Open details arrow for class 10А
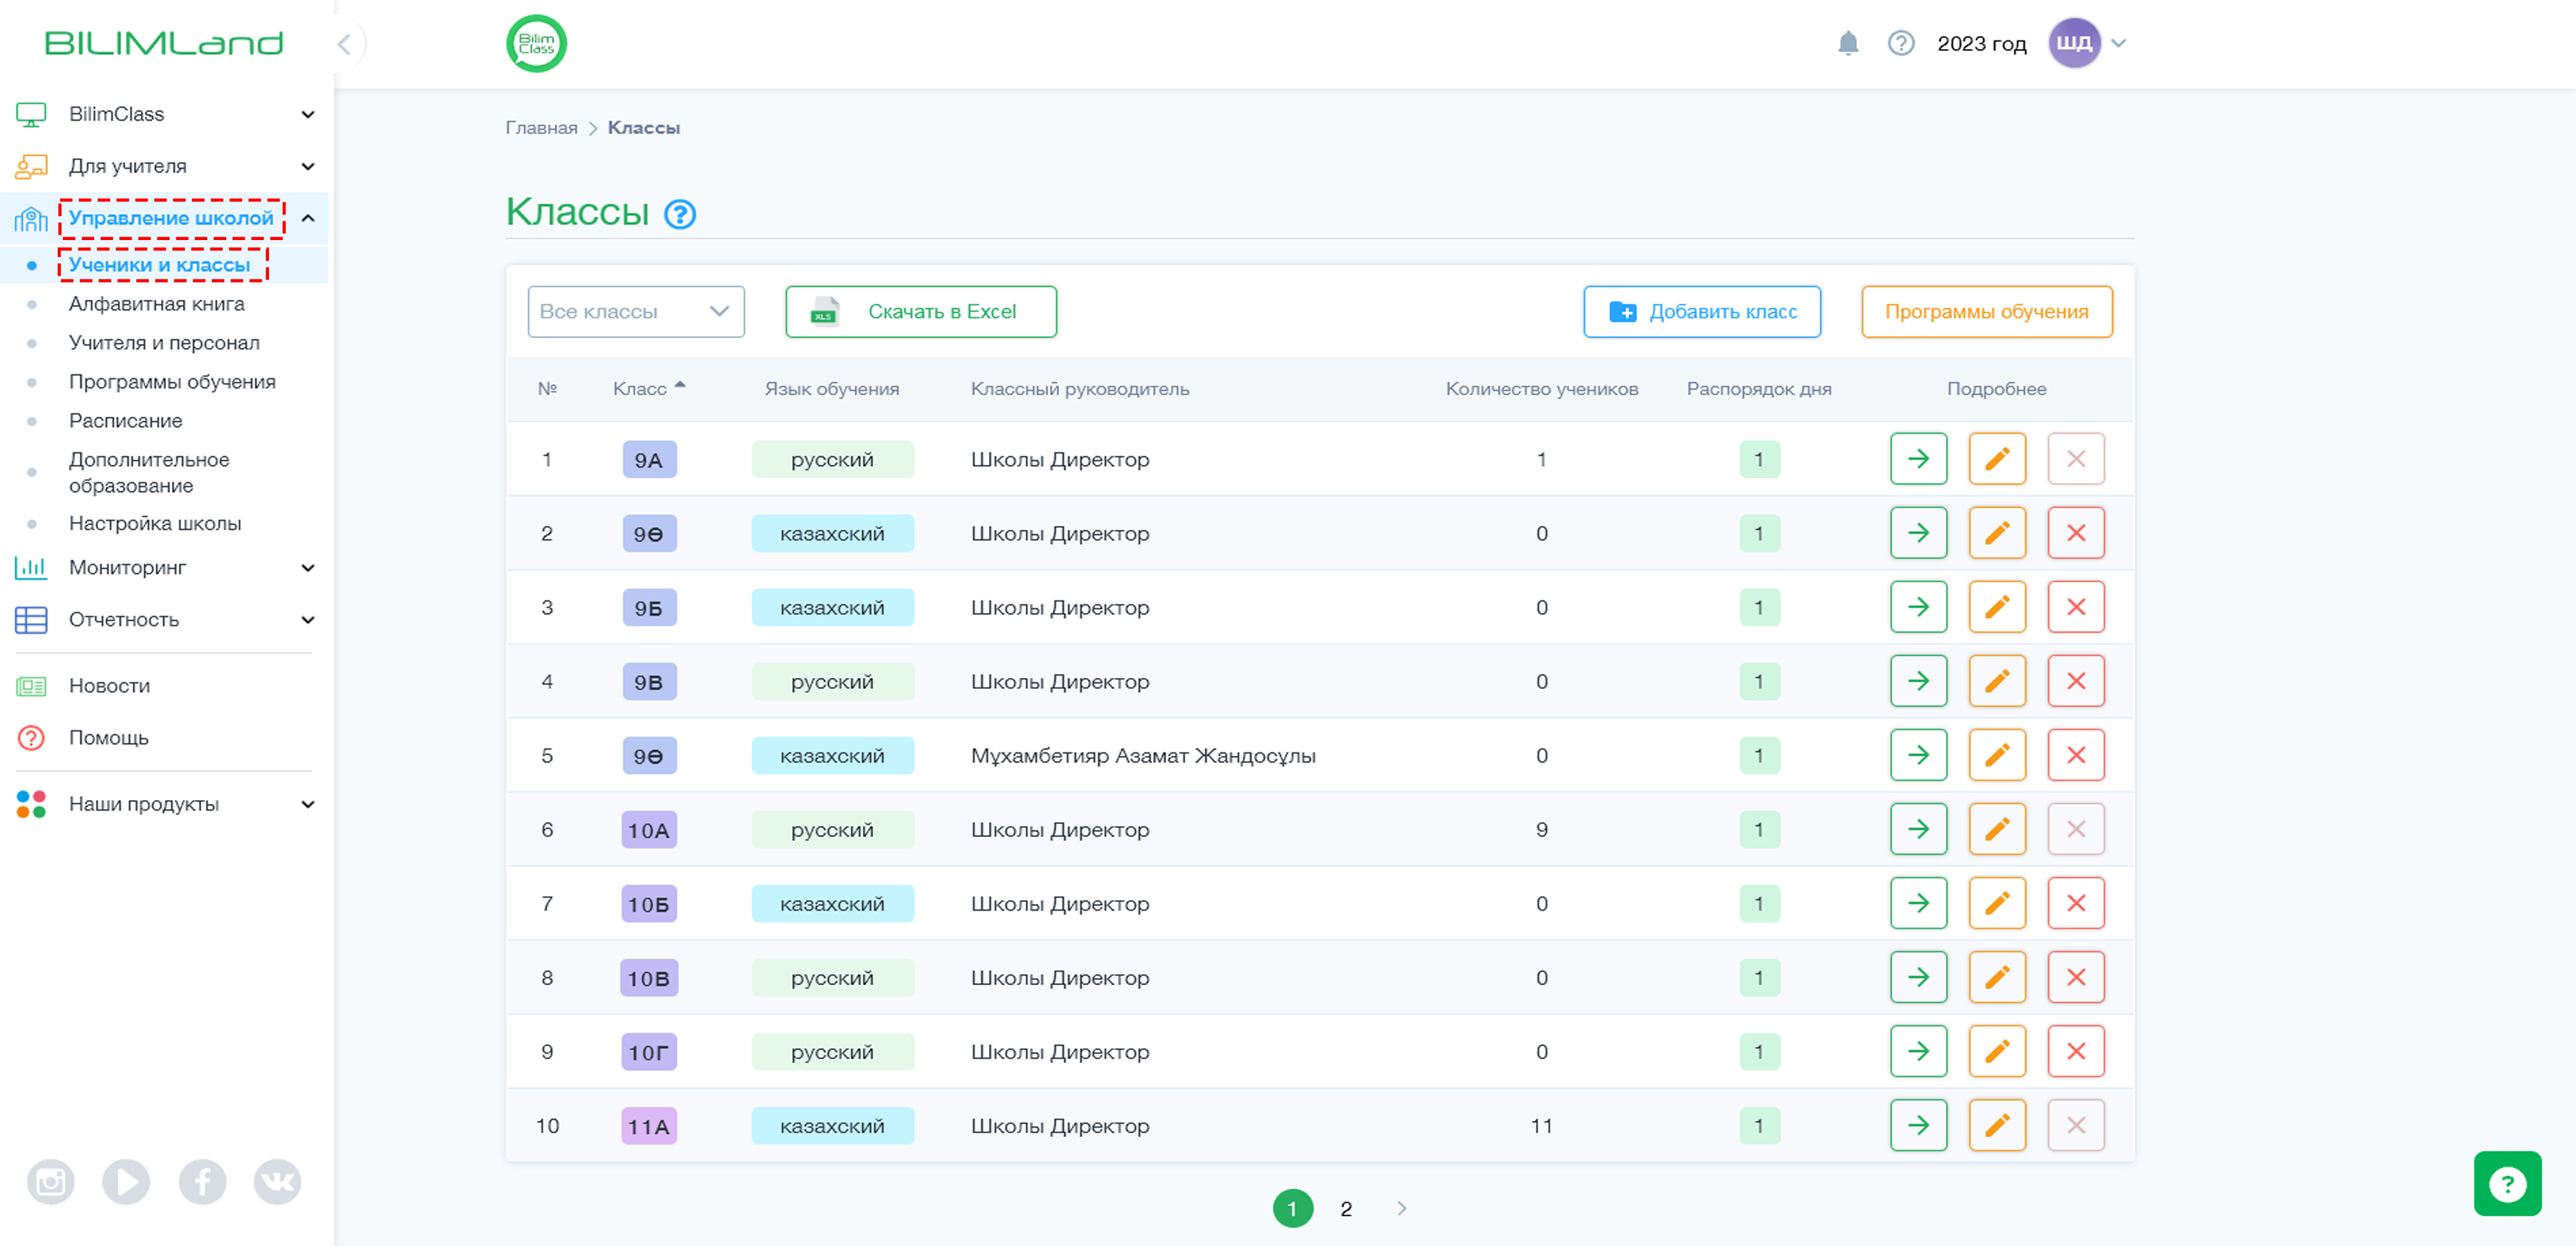Screen dimensions: 2576x1246 [1918, 829]
